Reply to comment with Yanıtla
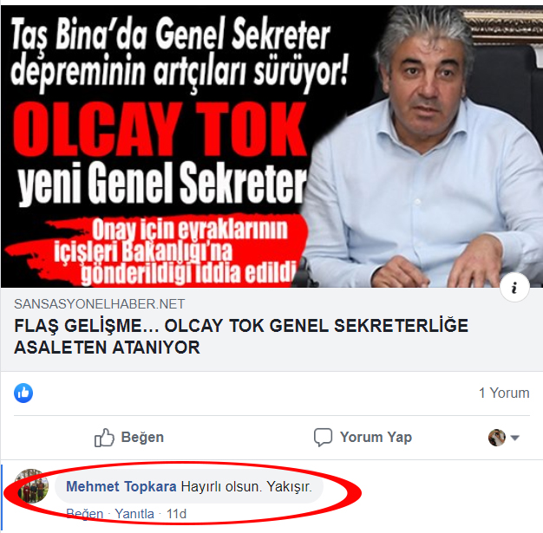 134,514
